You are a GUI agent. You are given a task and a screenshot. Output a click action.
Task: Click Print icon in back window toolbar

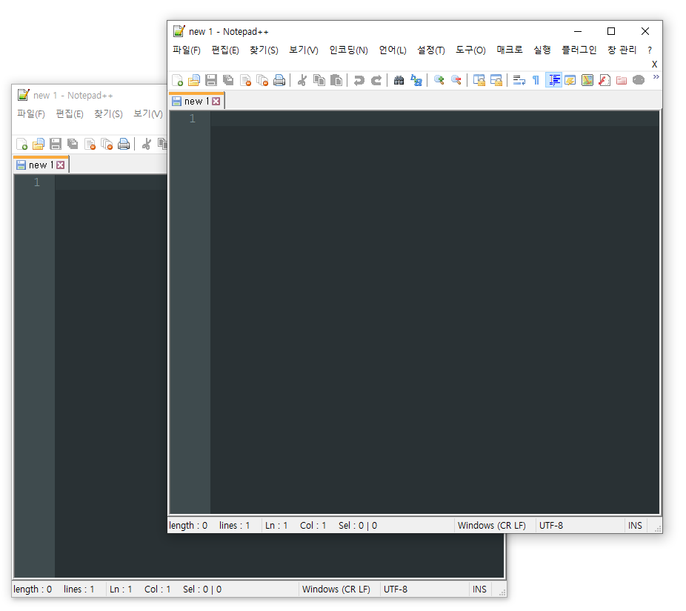124,144
